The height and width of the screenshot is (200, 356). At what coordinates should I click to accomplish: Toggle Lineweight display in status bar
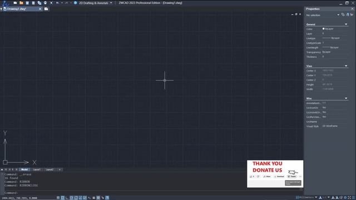point(93,198)
